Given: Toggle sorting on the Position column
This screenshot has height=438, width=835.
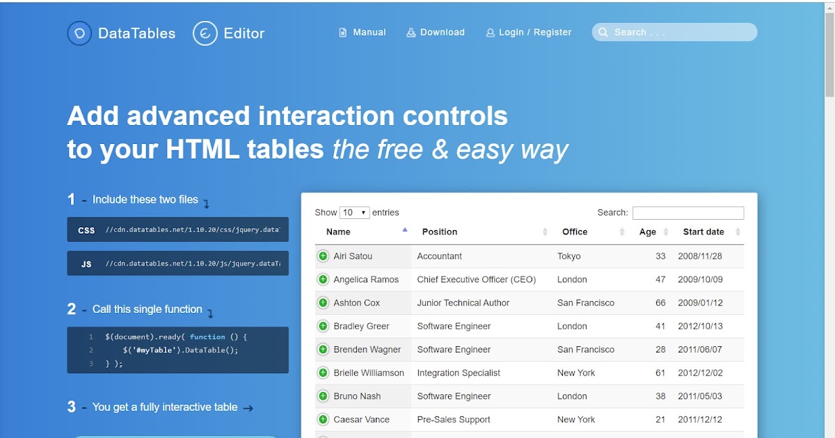Looking at the screenshot, I should 438,232.
